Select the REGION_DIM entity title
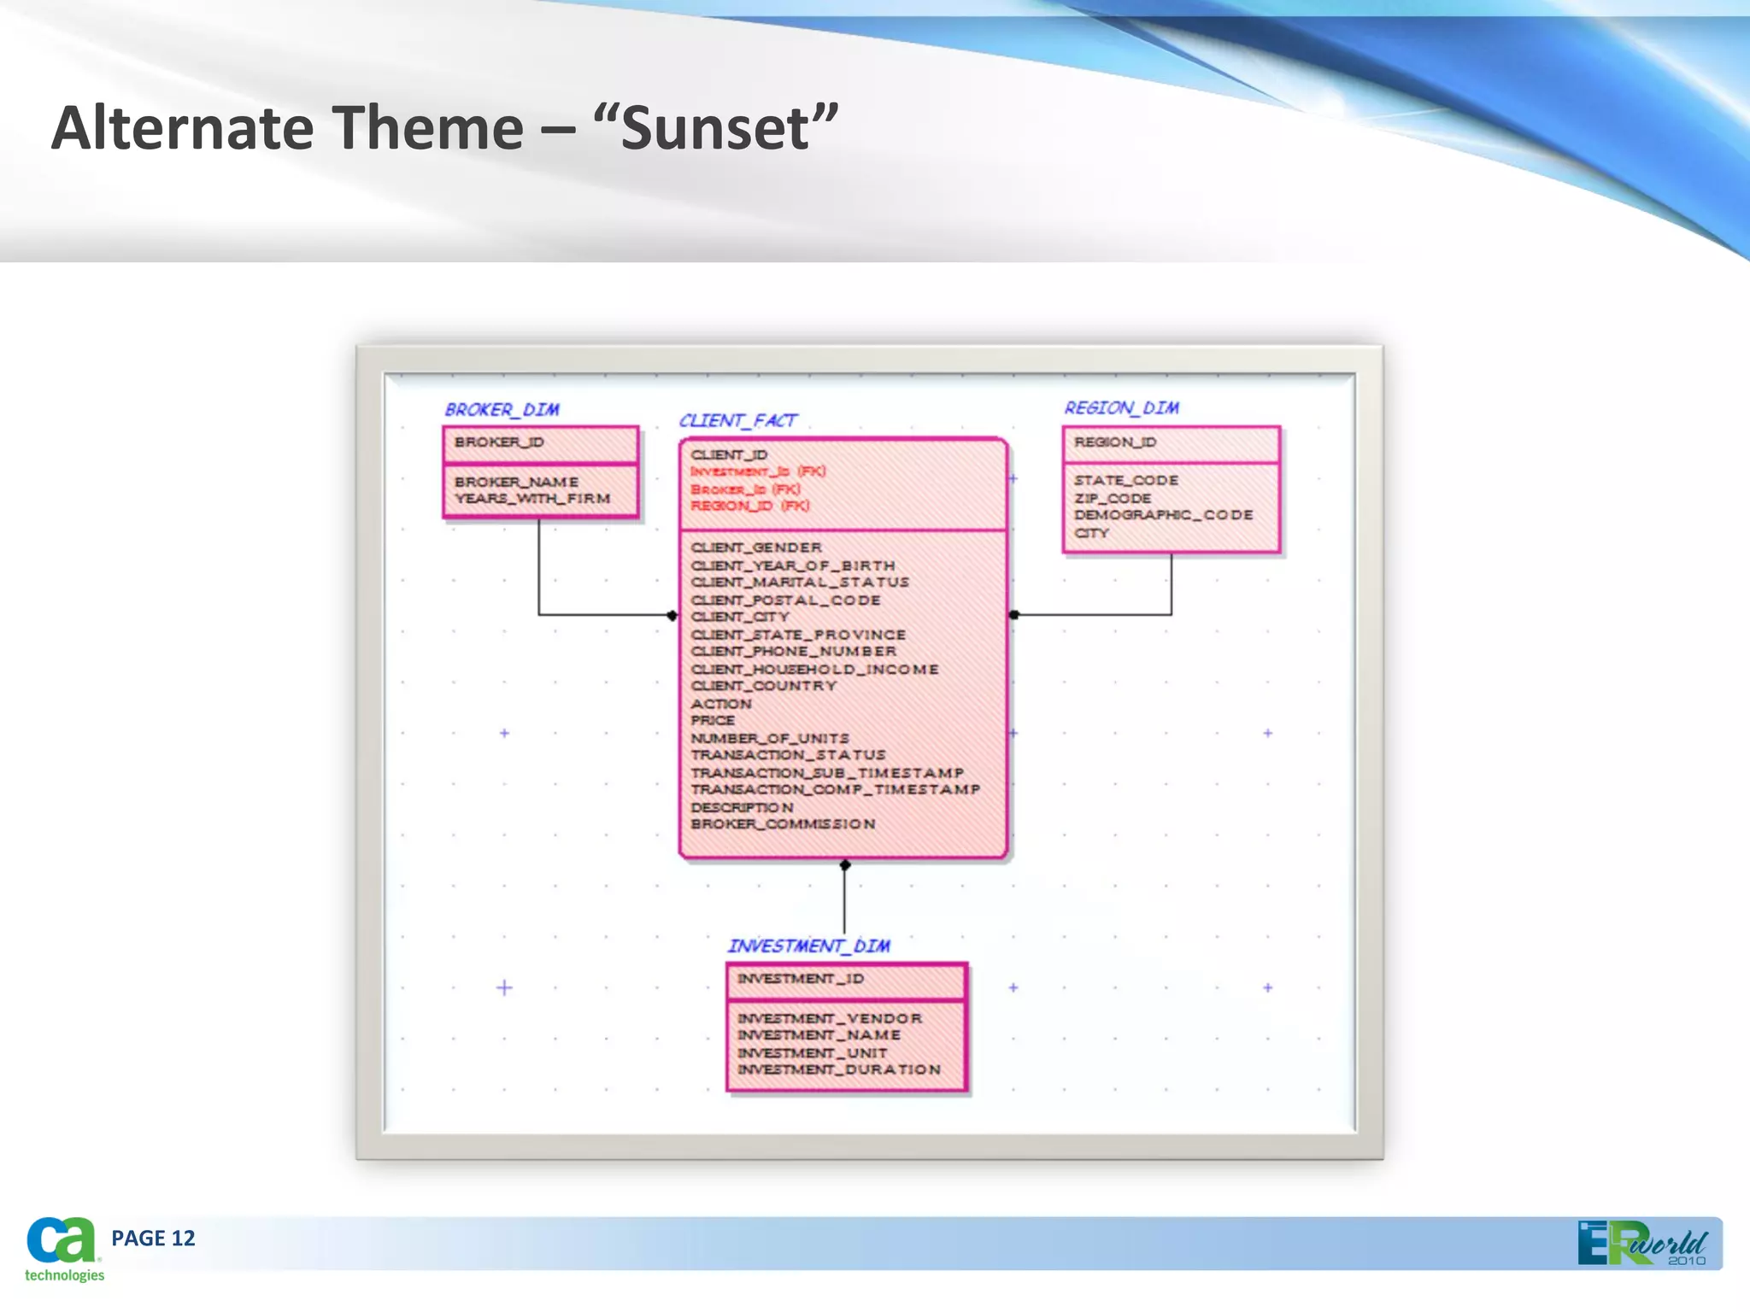Image resolution: width=1750 pixels, height=1312 pixels. pyautogui.click(x=1121, y=408)
